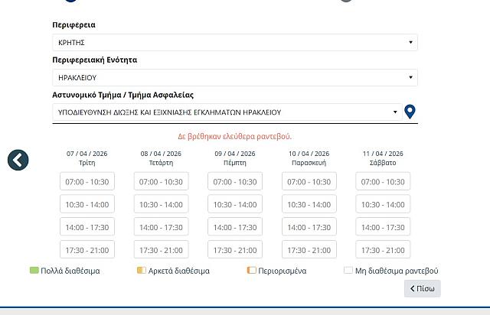
Task: Select Wednesday 08/04 slot 14:00 - 17:30
Action: pyautogui.click(x=161, y=227)
